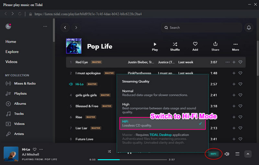Favorite Blessed & Free track

coord(240,106)
